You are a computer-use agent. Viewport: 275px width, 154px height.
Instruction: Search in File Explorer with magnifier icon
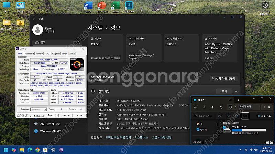tap(269, 107)
